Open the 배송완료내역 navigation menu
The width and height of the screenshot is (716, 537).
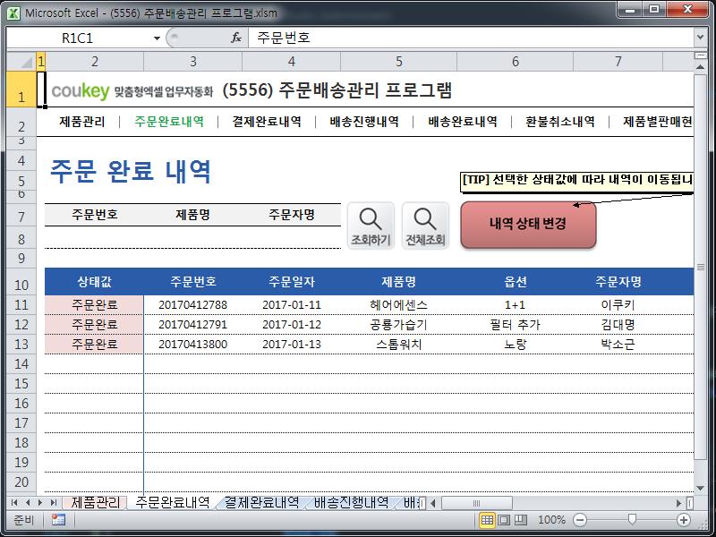point(463,122)
